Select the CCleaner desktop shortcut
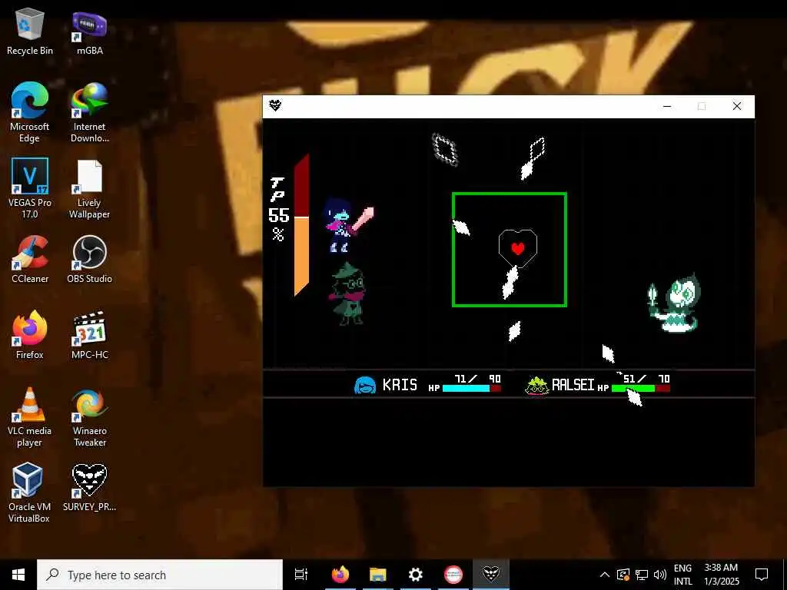787x590 pixels. click(30, 260)
